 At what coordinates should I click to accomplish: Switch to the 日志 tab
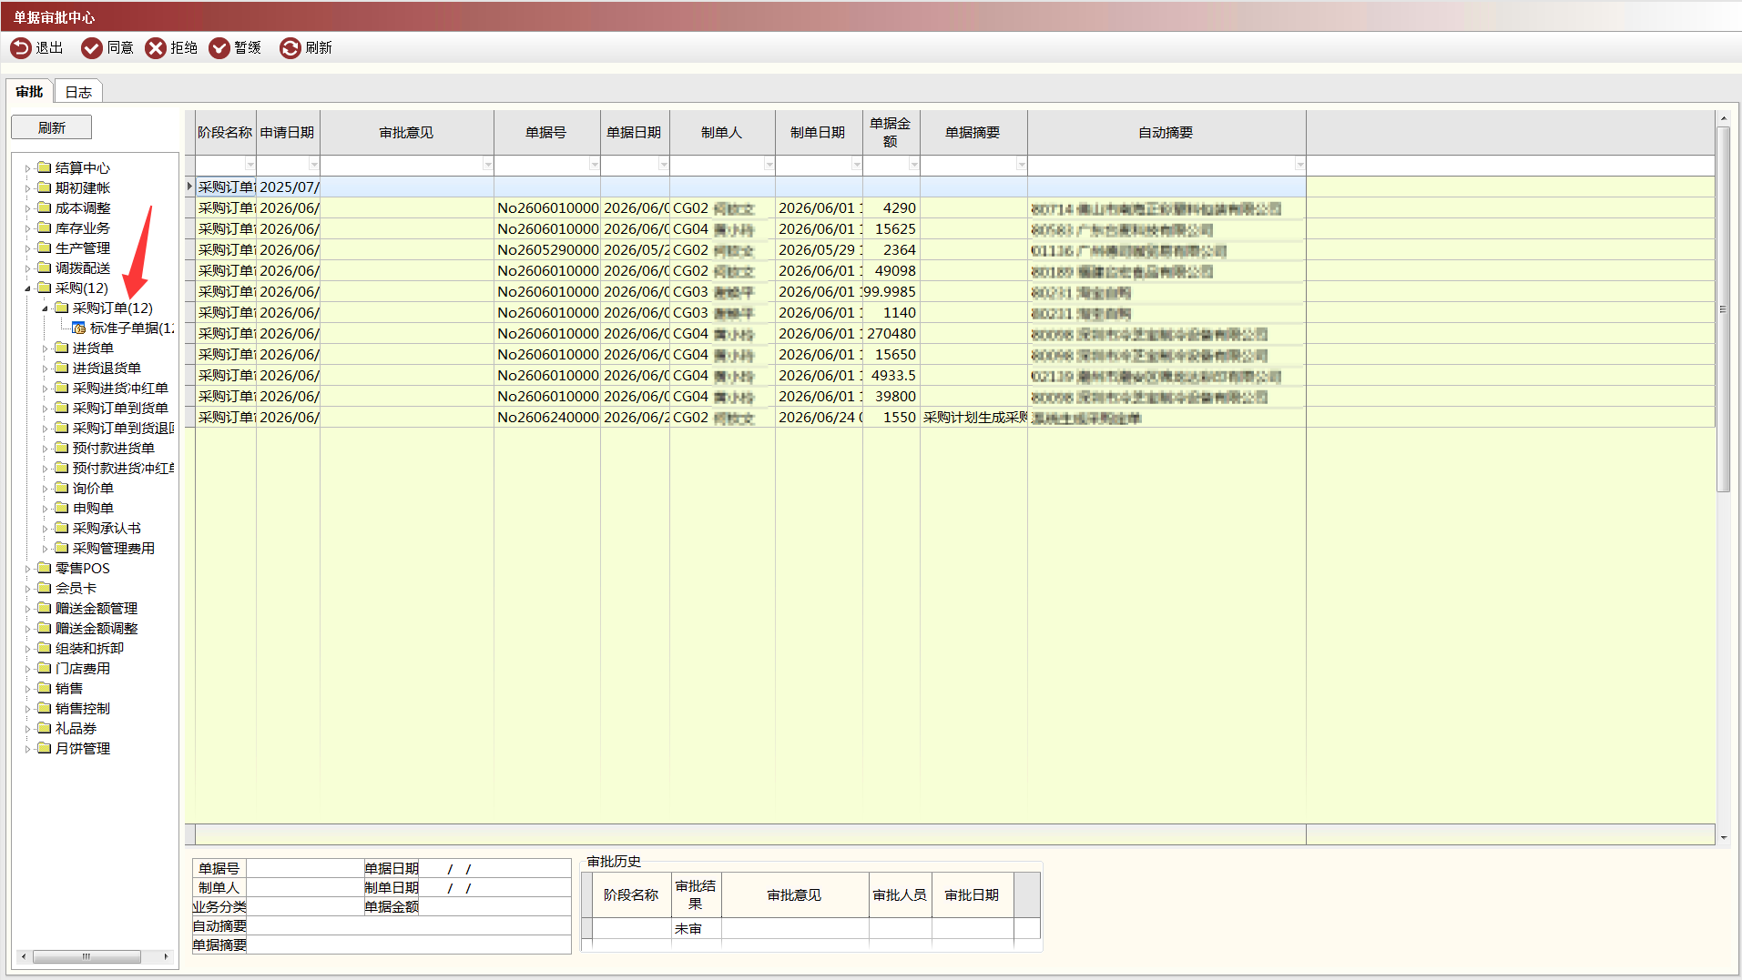coord(78,92)
